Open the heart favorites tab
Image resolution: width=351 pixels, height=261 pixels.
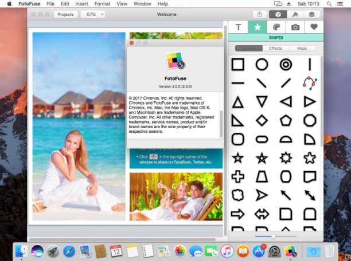point(314,27)
